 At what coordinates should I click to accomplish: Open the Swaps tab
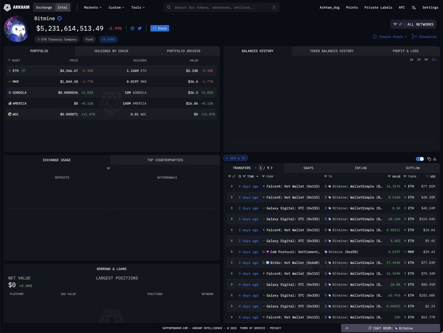pyautogui.click(x=308, y=168)
